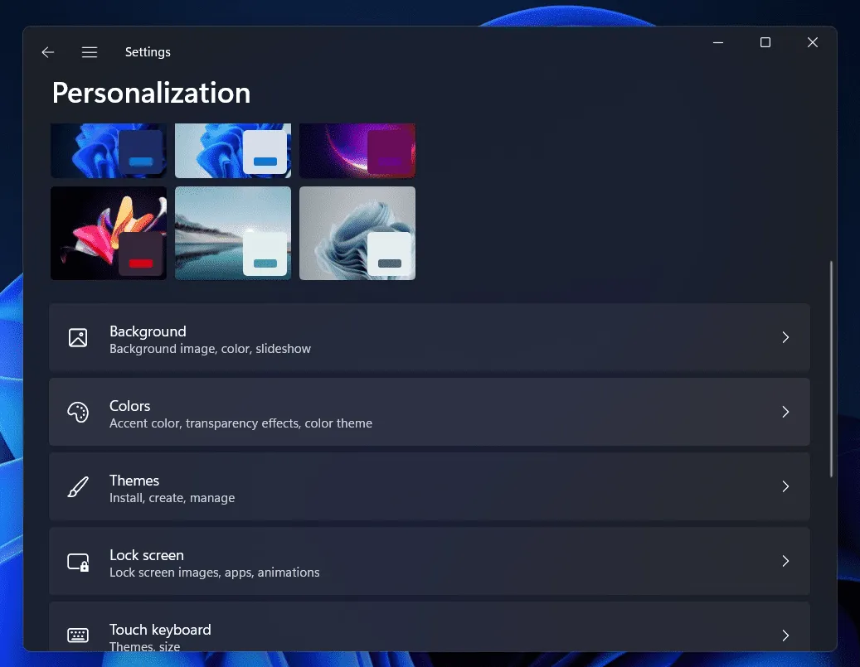This screenshot has height=667, width=860.
Task: Expand Colors settings chevron
Action: (x=785, y=412)
